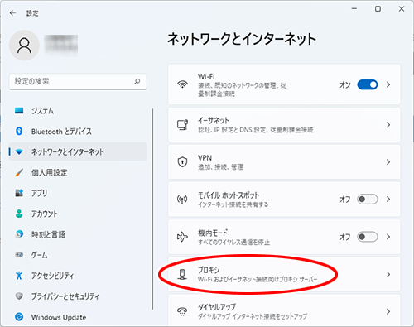This screenshot has height=327, width=414.
Task: Click the プロキシ server icon
Action: point(182,274)
